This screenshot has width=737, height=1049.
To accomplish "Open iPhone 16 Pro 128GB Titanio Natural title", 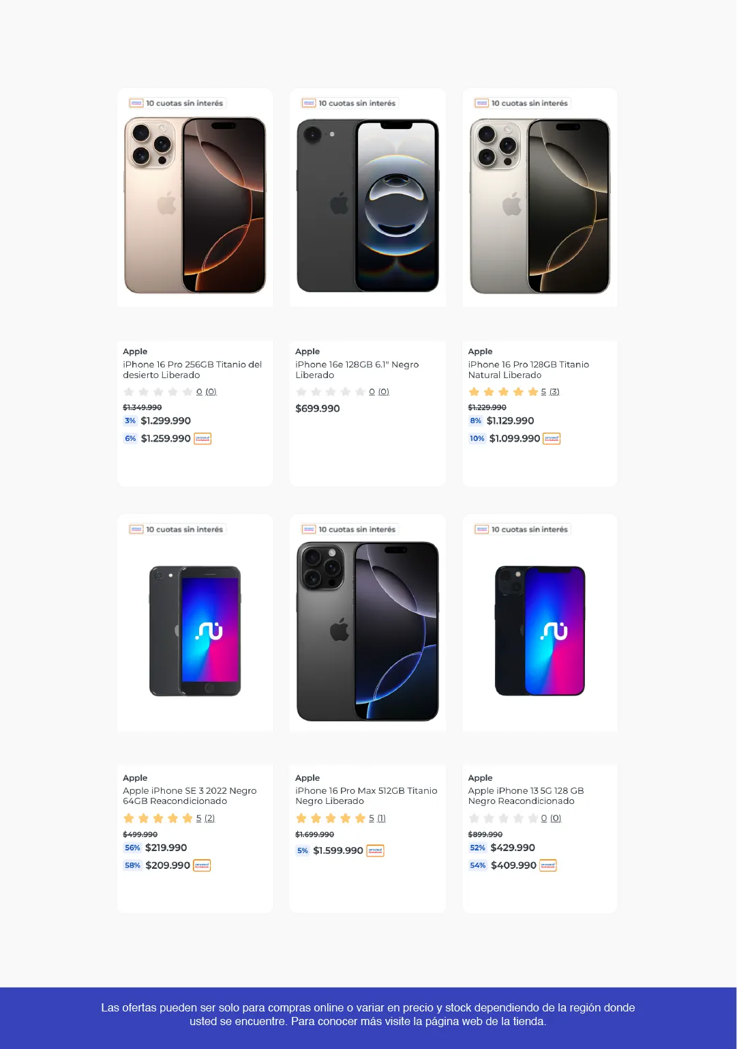I will pyautogui.click(x=528, y=370).
